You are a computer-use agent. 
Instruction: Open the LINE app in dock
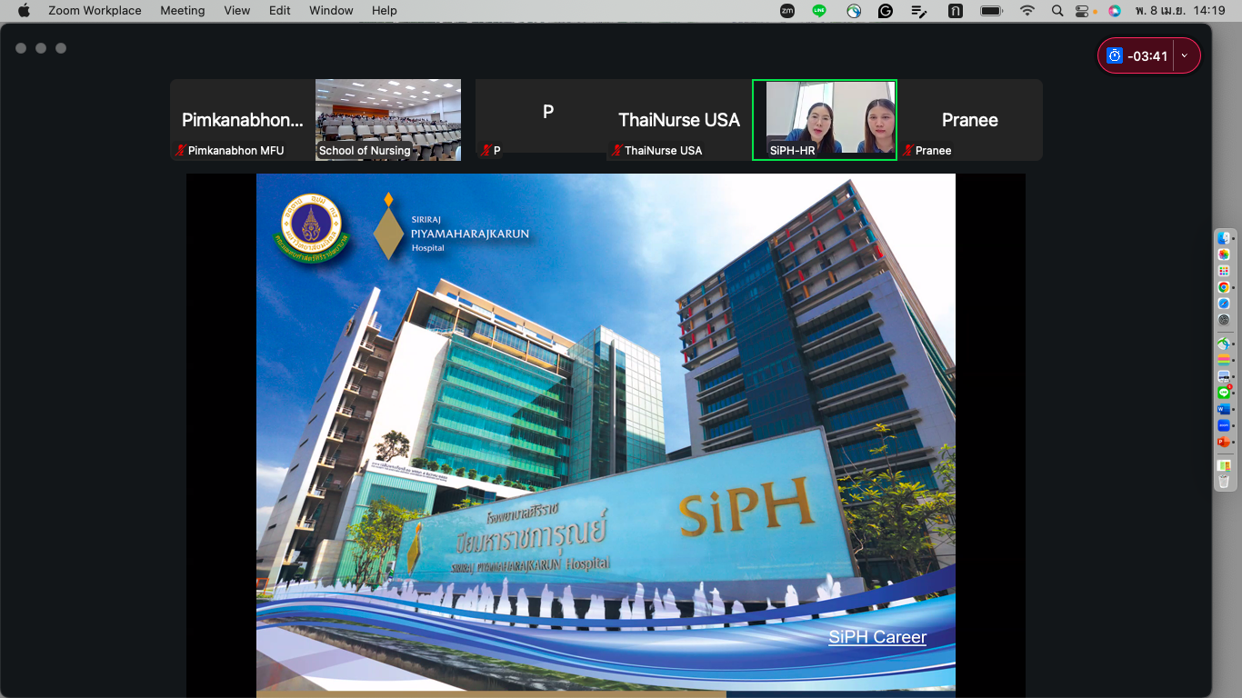1224,393
